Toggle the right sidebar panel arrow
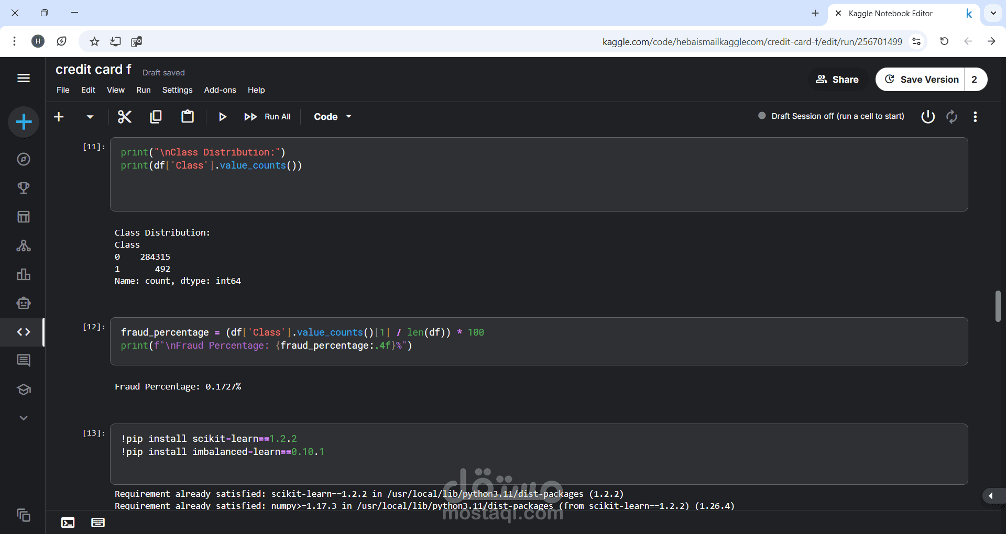Viewport: 1006px width, 534px height. point(992,496)
